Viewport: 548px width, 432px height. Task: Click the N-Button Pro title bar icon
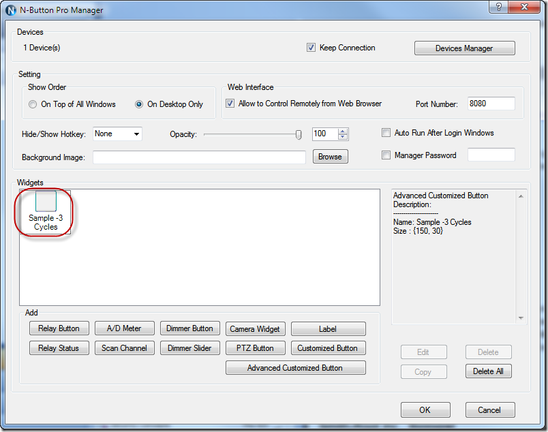click(11, 10)
